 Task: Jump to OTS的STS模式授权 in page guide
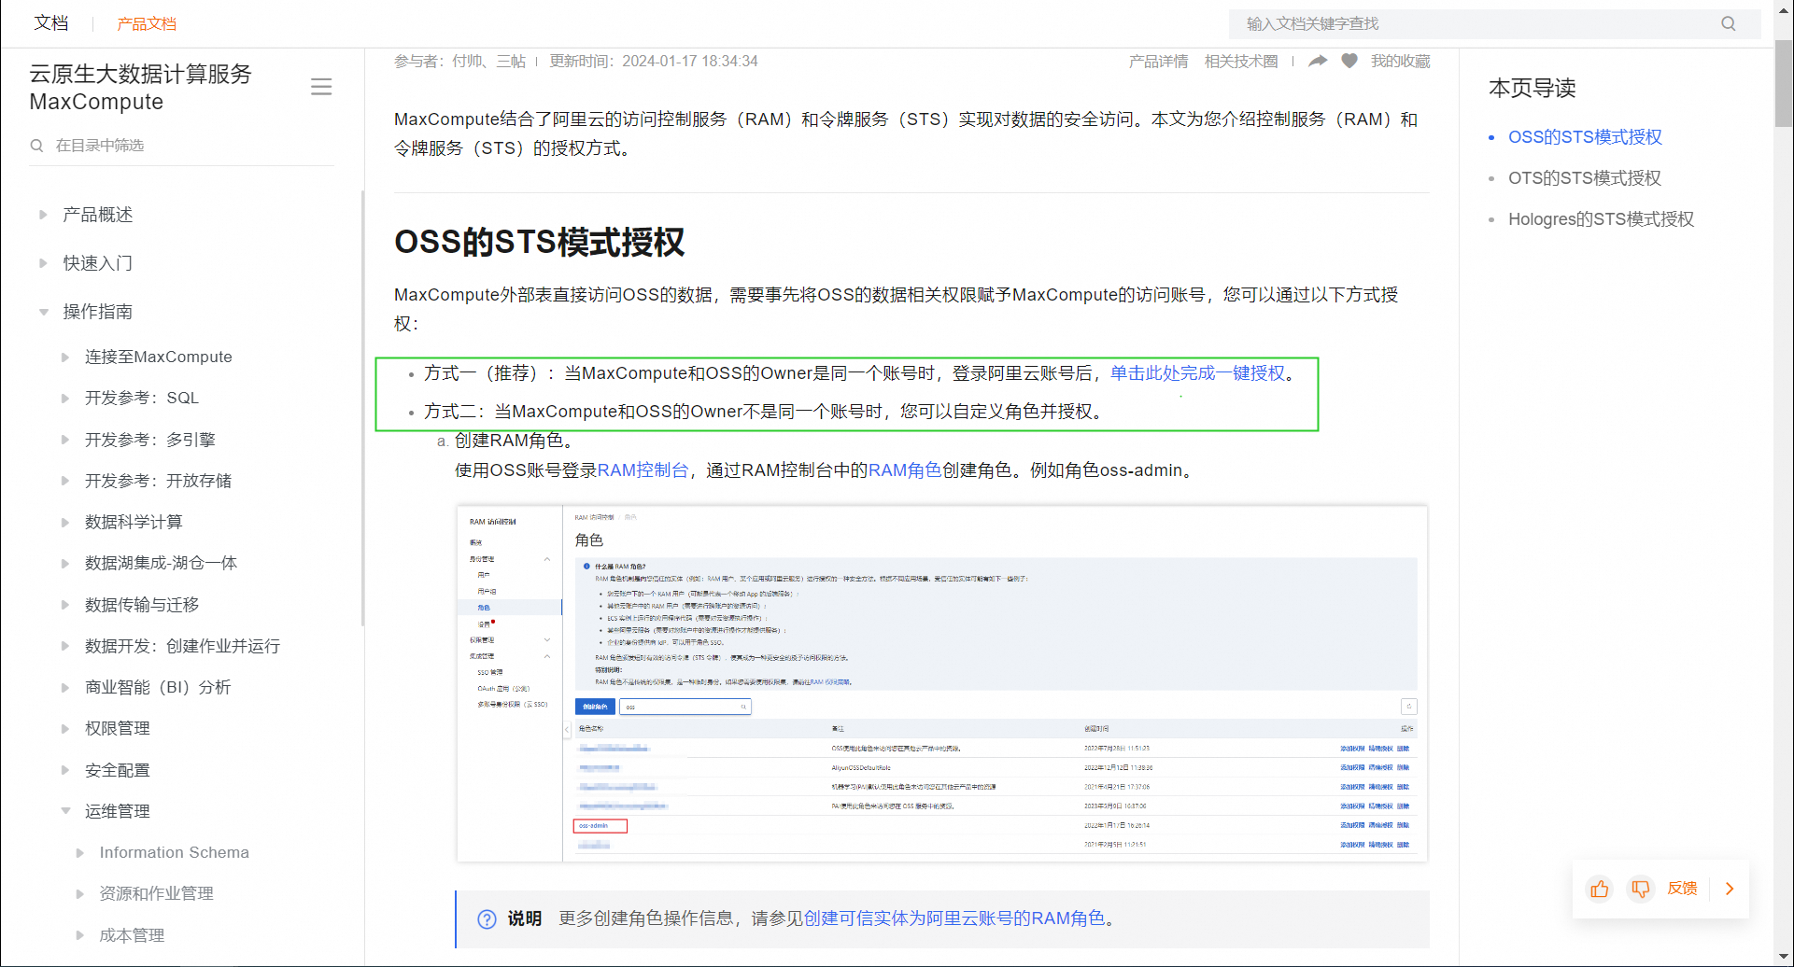1585,178
